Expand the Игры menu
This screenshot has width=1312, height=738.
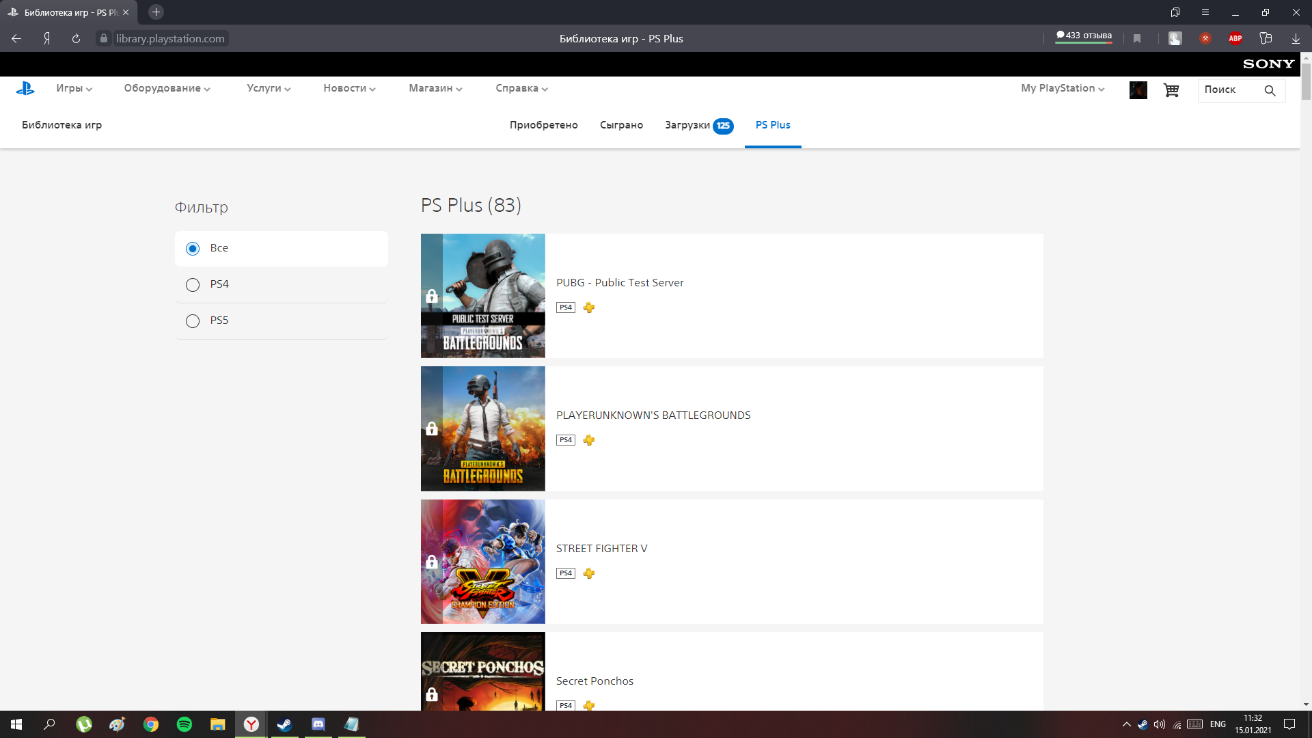(x=74, y=88)
